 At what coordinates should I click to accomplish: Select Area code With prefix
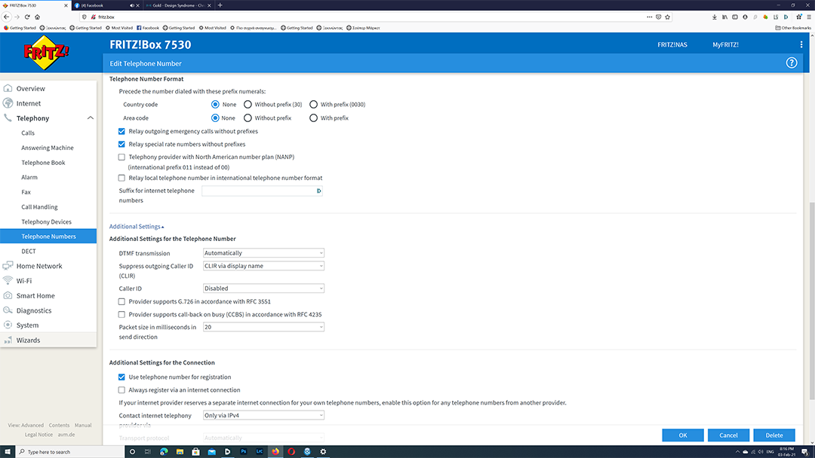click(313, 118)
